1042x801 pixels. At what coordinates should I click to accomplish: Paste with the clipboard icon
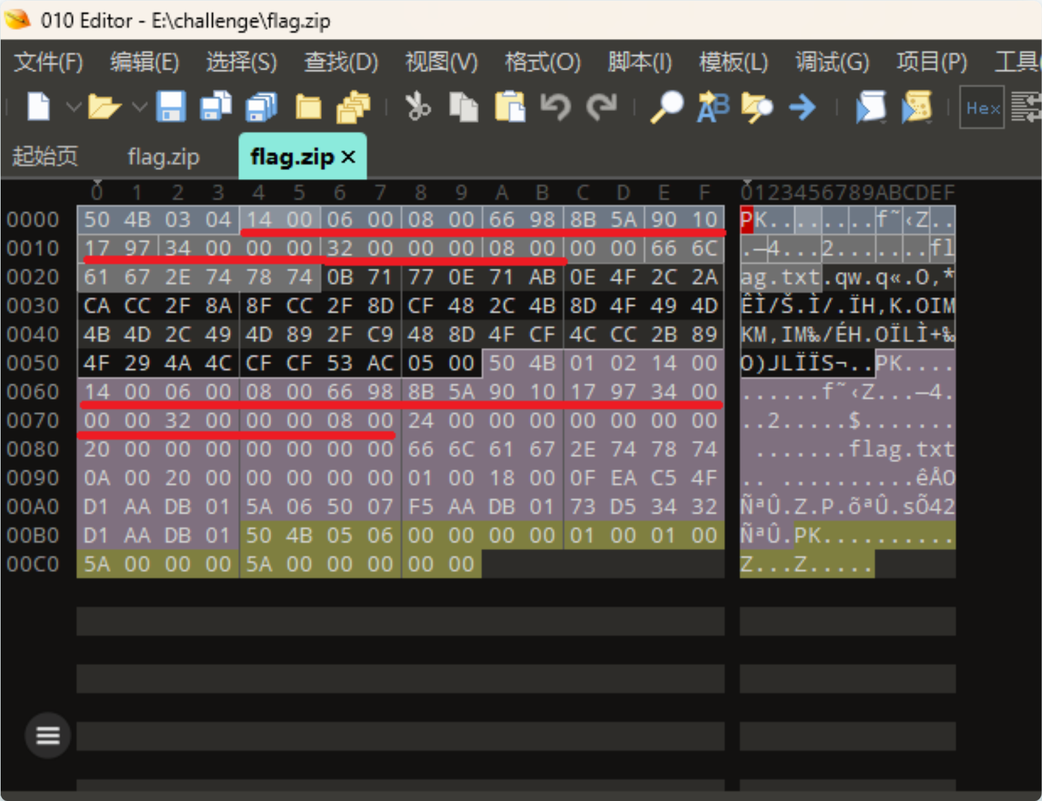510,106
